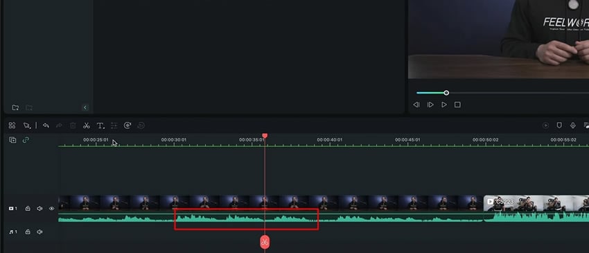Image resolution: width=589 pixels, height=253 pixels.
Task: Click ruler timestamp 00:00:45:01
Action: [407, 140]
